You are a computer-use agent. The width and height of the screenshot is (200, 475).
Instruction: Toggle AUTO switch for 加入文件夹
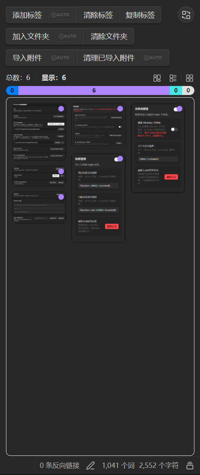(x=67, y=36)
